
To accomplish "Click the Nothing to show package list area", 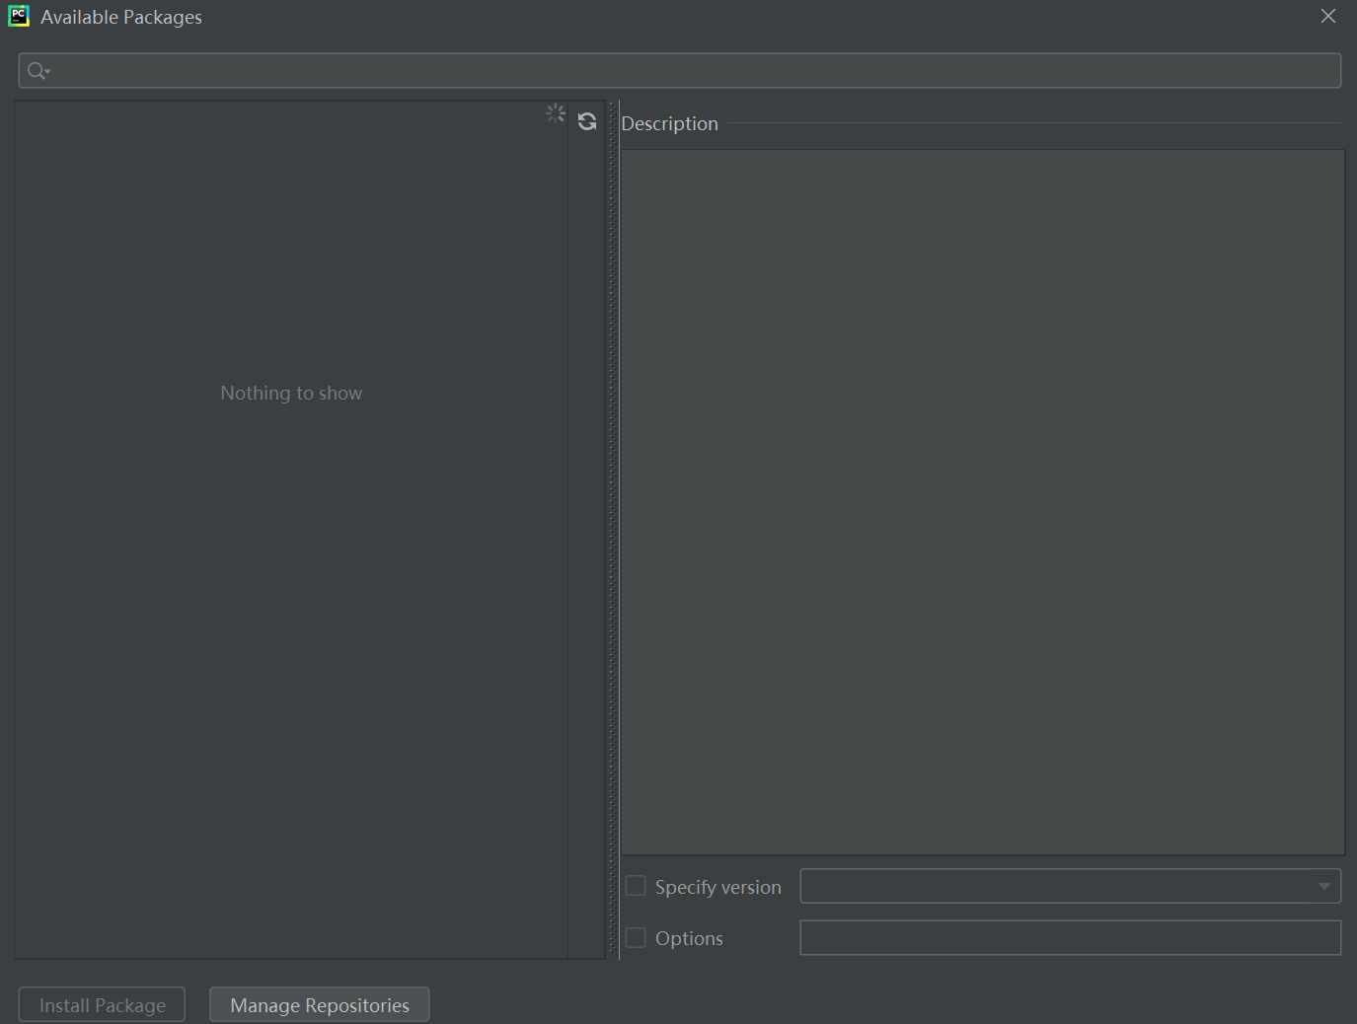I will click(291, 393).
